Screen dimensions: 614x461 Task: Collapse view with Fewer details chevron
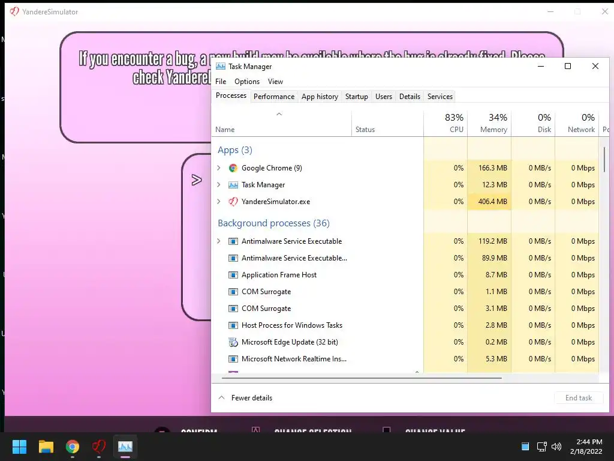pos(222,397)
